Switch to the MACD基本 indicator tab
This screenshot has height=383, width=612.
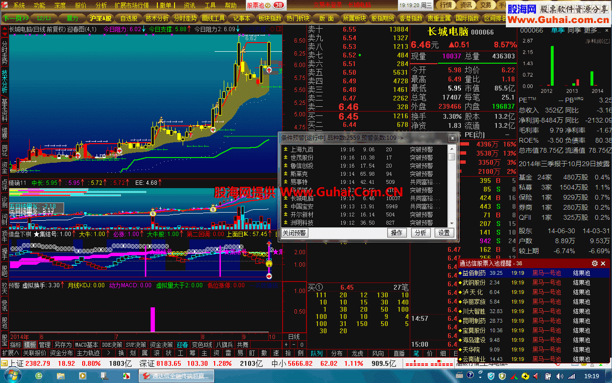(87, 345)
